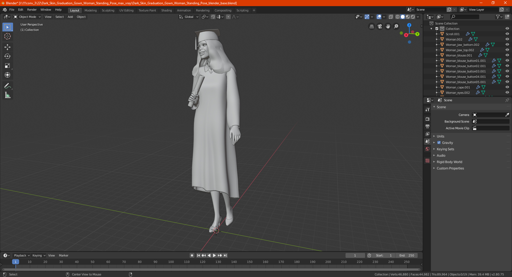Select the Move tool
The height and width of the screenshot is (277, 512).
pos(7,47)
